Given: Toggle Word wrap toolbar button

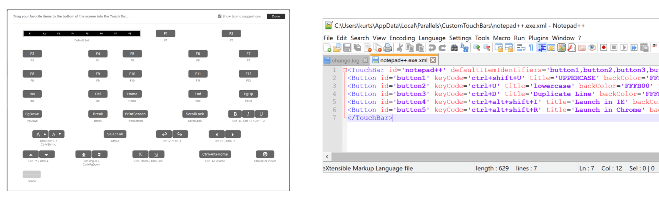Looking at the screenshot, I should pos(521,48).
